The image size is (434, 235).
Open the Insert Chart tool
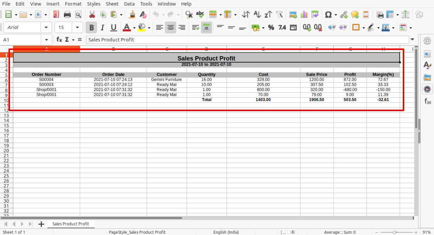[x=304, y=15]
